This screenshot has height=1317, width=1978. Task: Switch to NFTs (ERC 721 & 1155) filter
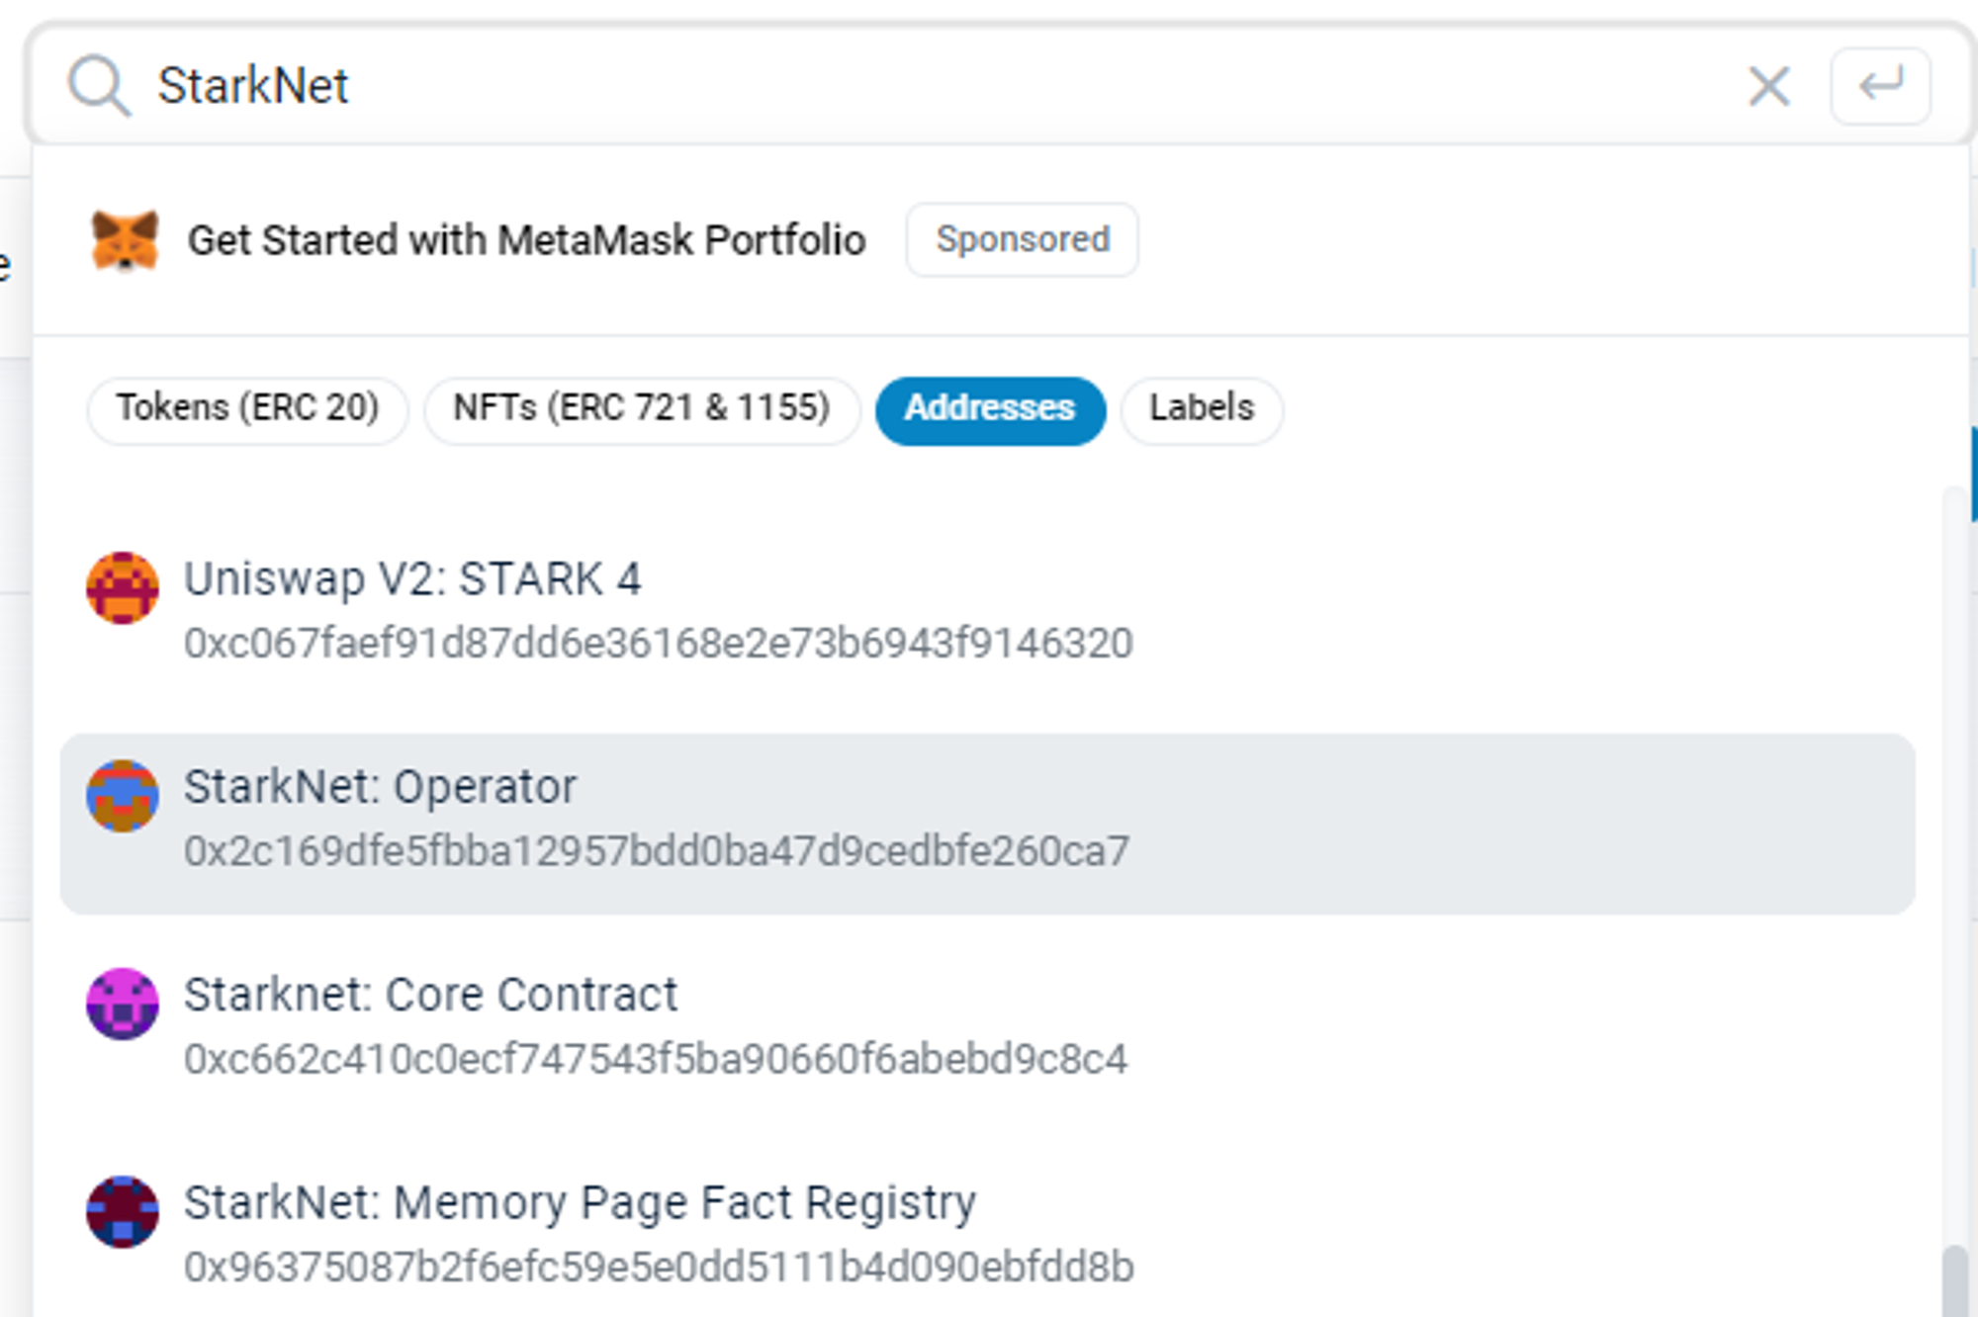point(641,408)
